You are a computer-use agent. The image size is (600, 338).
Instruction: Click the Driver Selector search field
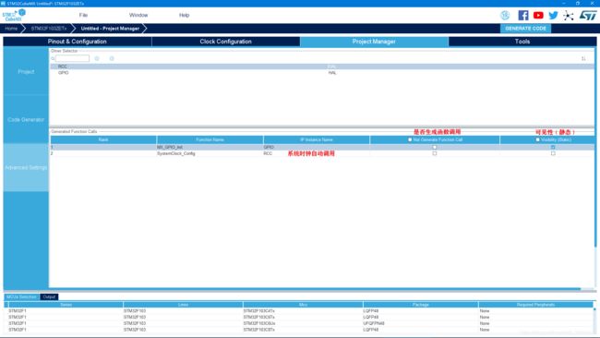pyautogui.click(x=72, y=58)
